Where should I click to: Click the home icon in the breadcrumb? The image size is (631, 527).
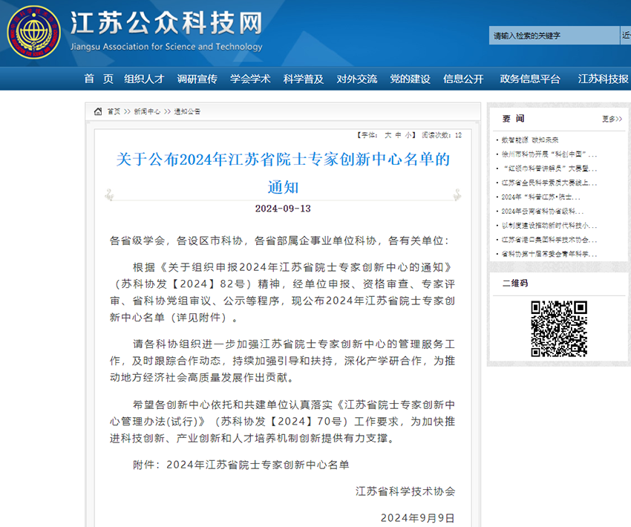(x=98, y=111)
